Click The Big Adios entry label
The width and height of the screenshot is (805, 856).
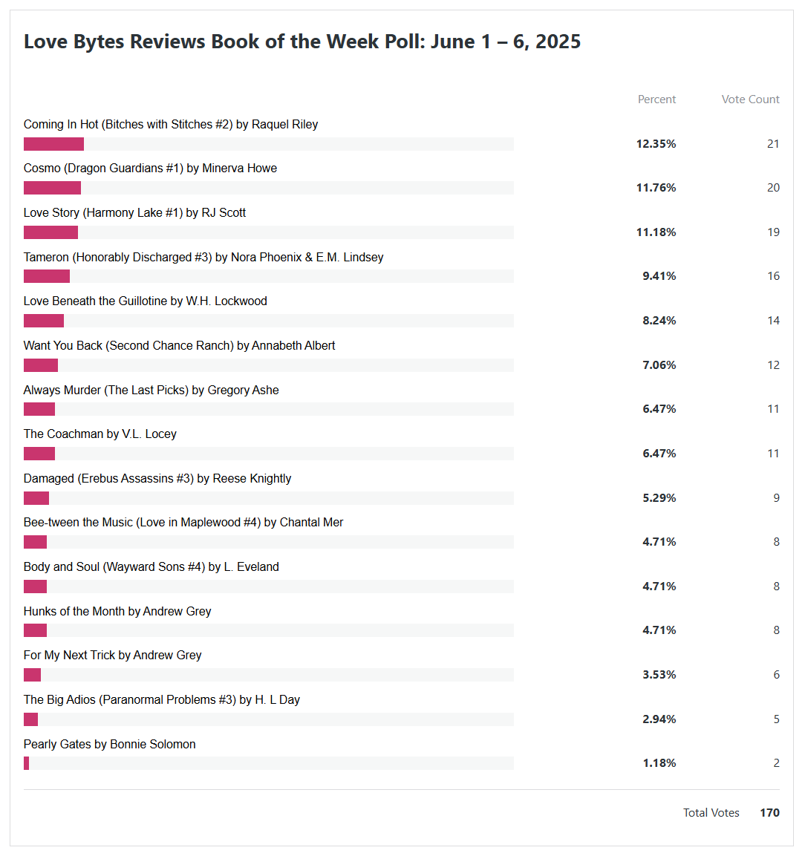(162, 700)
